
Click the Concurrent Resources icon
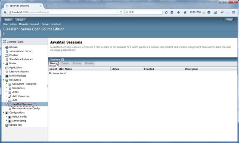click(10, 84)
